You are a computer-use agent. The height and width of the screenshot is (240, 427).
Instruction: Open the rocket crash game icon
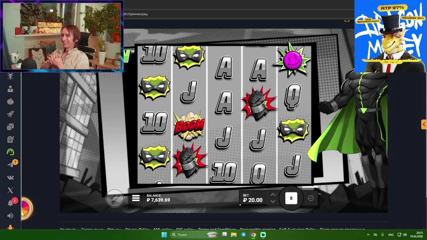tap(10, 114)
